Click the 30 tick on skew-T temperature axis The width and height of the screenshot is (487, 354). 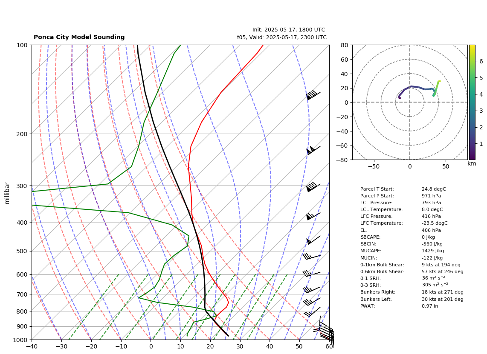[x=240, y=346]
